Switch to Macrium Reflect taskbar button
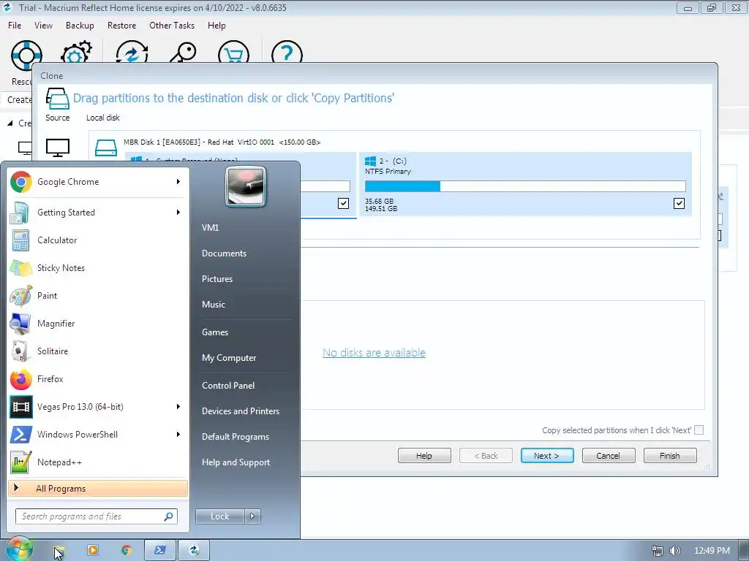Viewport: 749px width, 561px height. [x=194, y=550]
